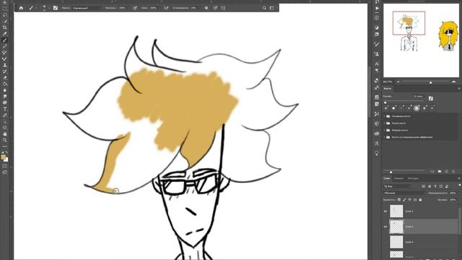The image size is (462, 260).
Task: Open the Paragraph panel icon
Action: pos(377,71)
